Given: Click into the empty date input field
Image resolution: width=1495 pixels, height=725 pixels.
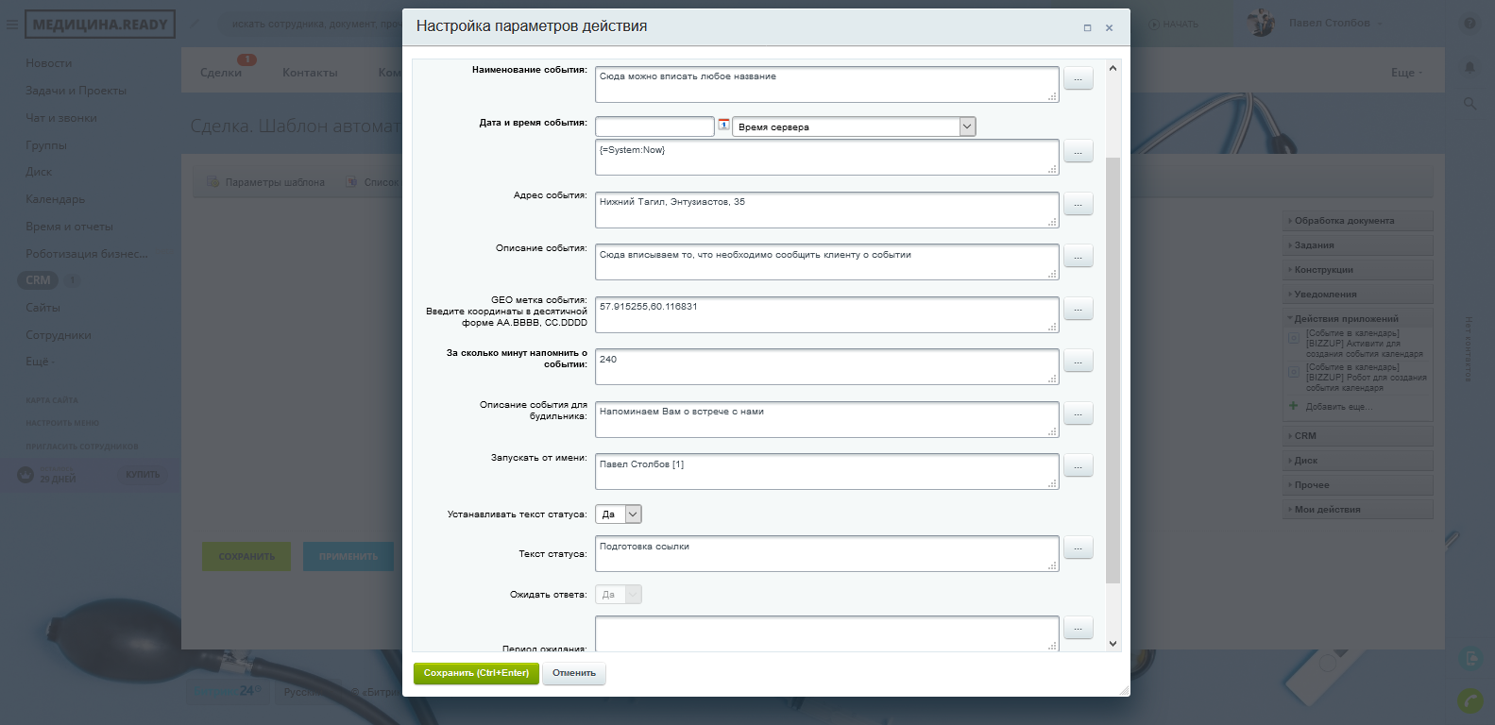Looking at the screenshot, I should coord(654,126).
